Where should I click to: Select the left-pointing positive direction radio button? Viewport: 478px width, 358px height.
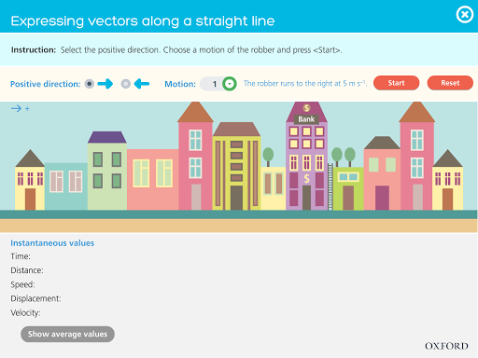[126, 84]
